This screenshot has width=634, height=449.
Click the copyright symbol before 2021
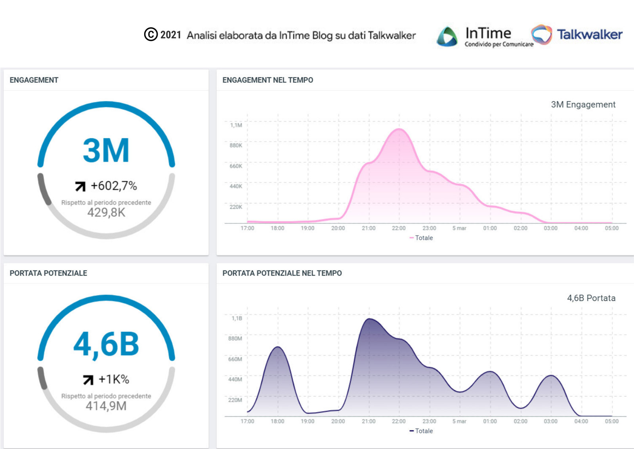click(151, 34)
